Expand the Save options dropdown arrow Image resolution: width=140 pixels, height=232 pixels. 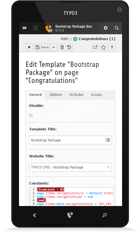click(54, 47)
